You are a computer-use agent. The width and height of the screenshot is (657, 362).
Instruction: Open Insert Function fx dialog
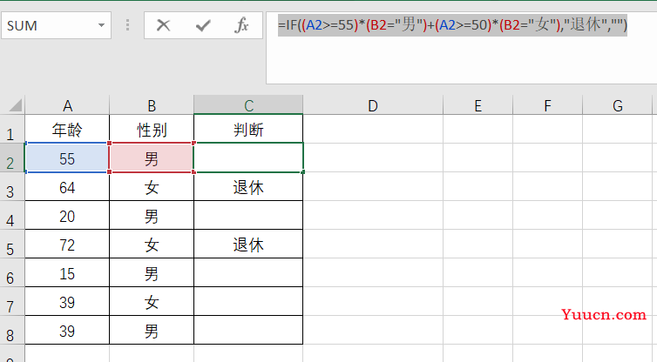[241, 25]
